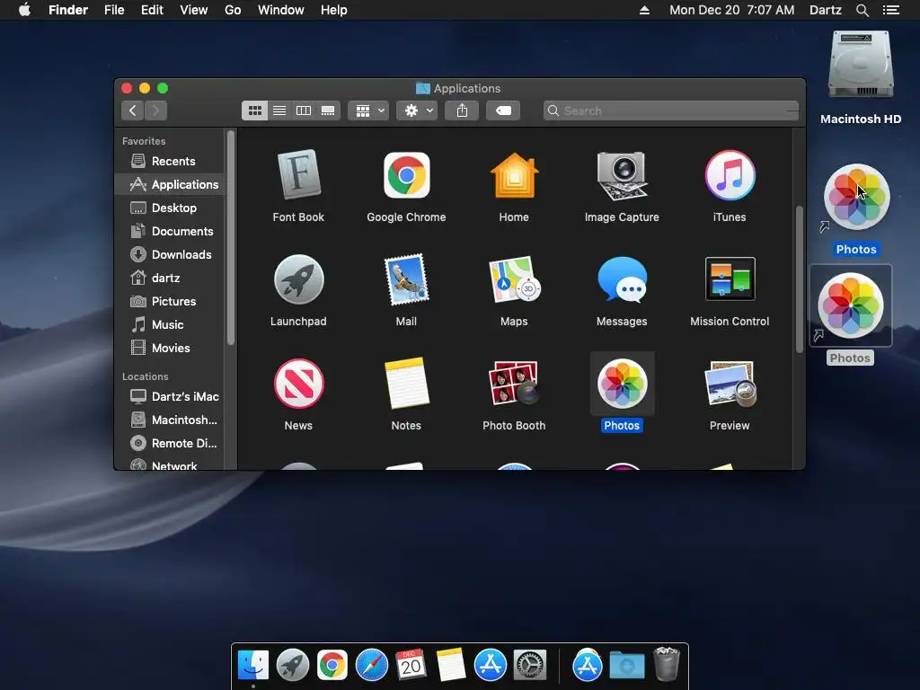Open Dartz user menu in menu bar
Image resolution: width=920 pixels, height=690 pixels.
826,10
